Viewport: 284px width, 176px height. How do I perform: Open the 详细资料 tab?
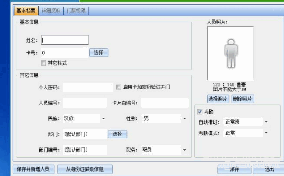click(51, 11)
